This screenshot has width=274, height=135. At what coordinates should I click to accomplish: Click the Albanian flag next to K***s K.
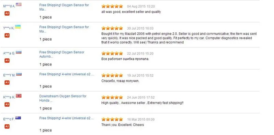(18, 96)
